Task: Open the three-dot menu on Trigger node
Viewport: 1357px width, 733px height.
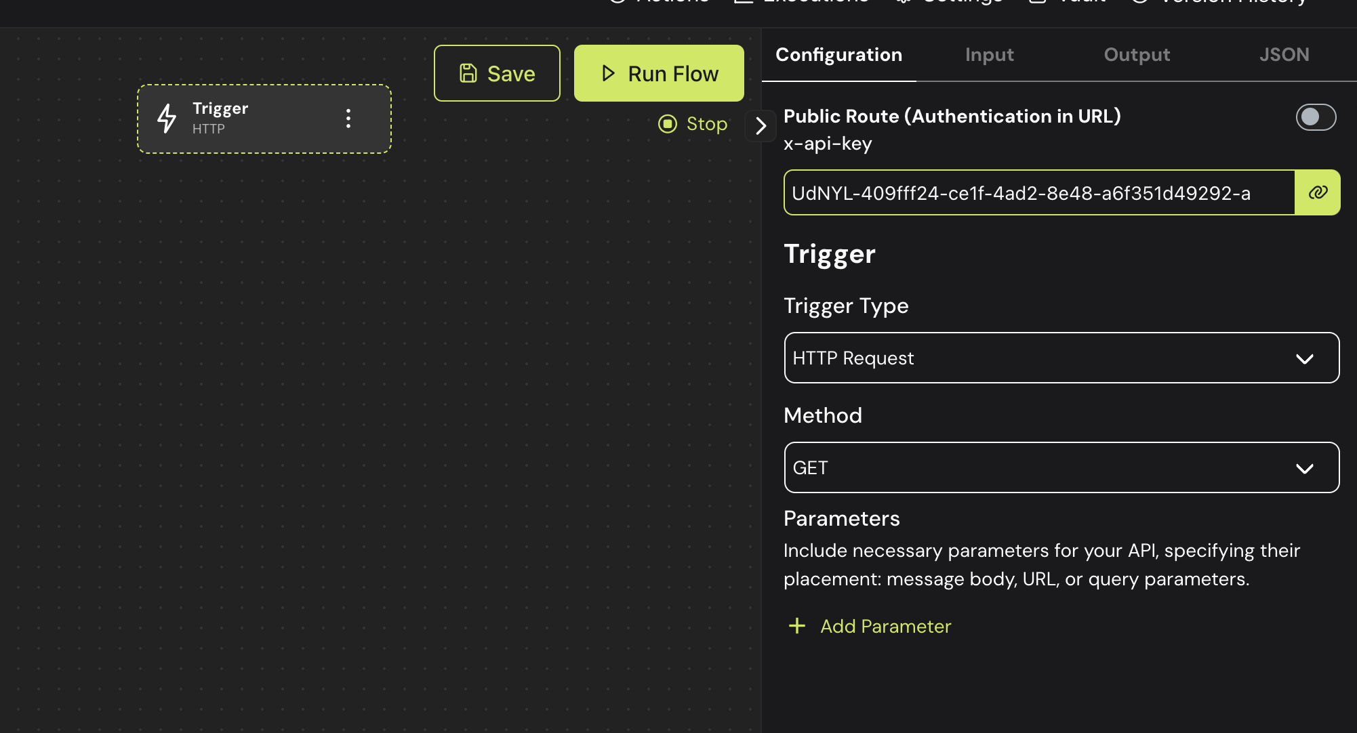Action: click(x=348, y=119)
